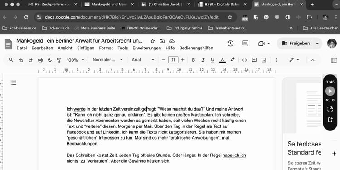Decrease the font size
This screenshot has width=340, height=170.
click(164, 60)
